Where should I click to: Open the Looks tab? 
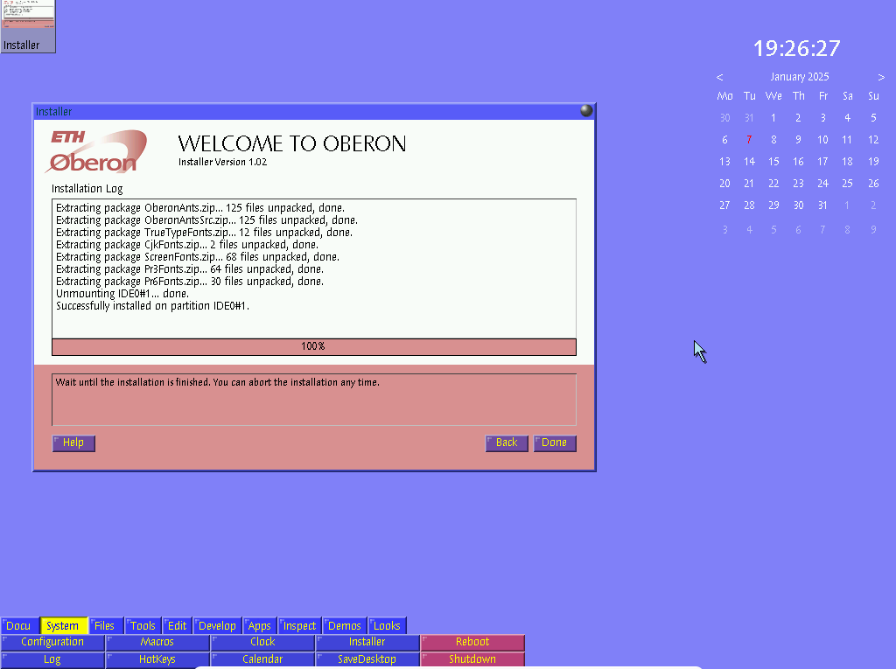coord(387,625)
